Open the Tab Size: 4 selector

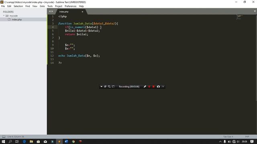pos(228,137)
